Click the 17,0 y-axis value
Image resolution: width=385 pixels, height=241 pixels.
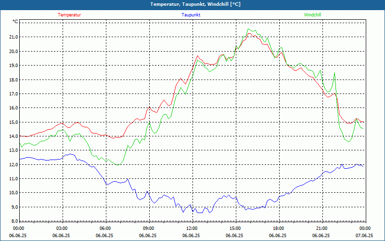[14, 94]
